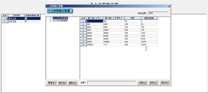Click 工资项目 header in background table
The width and height of the screenshot is (208, 93).
point(16,16)
